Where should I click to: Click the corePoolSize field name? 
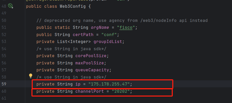pyautogui.click(x=91, y=56)
